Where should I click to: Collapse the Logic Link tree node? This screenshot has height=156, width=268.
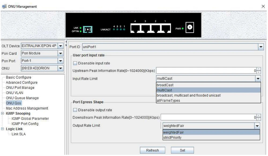coord(3,129)
